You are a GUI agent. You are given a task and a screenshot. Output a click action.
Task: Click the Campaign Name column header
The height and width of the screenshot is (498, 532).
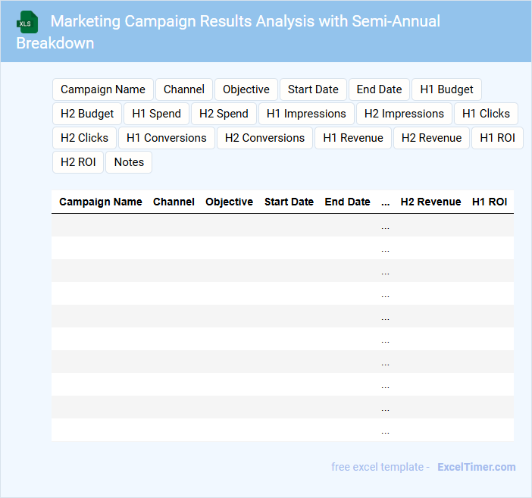[101, 202]
